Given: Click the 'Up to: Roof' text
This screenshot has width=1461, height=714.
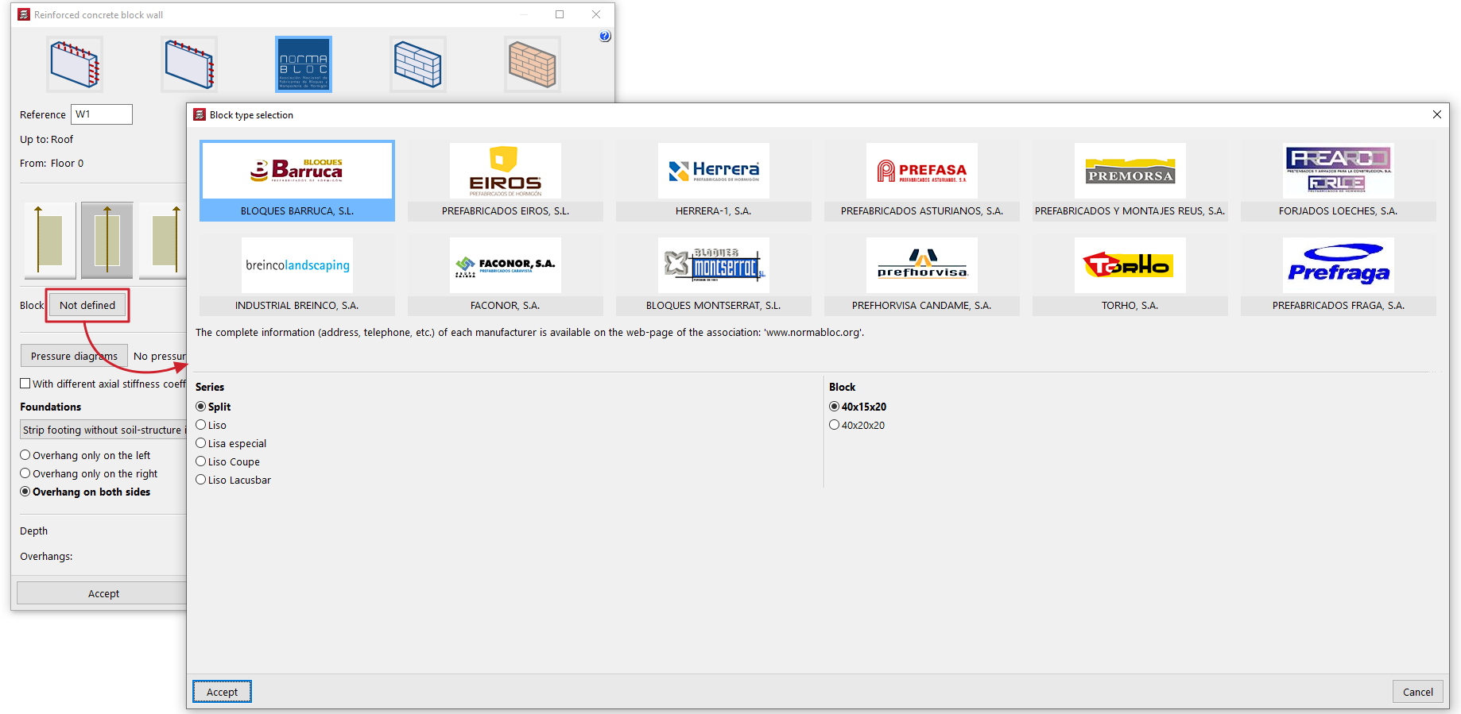Looking at the screenshot, I should (x=46, y=140).
